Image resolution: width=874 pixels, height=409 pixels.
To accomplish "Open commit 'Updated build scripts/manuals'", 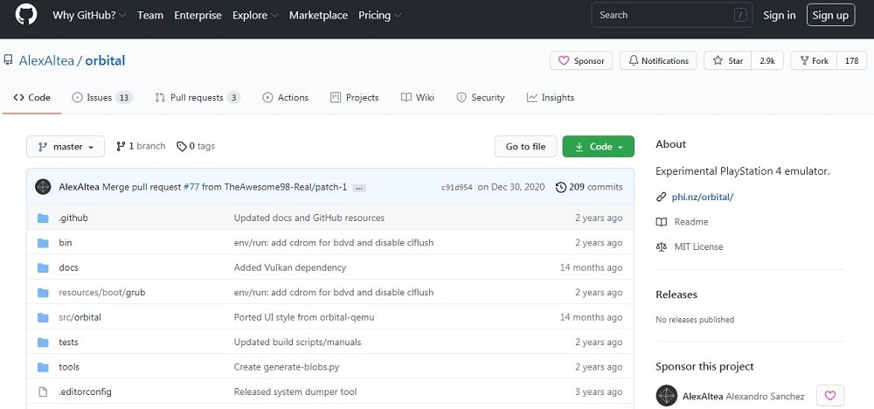I will pyautogui.click(x=298, y=342).
